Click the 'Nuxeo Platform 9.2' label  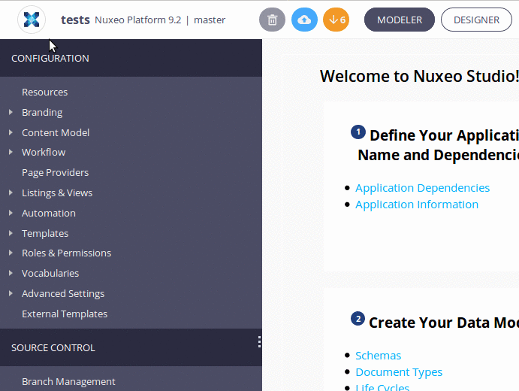pyautogui.click(x=137, y=20)
